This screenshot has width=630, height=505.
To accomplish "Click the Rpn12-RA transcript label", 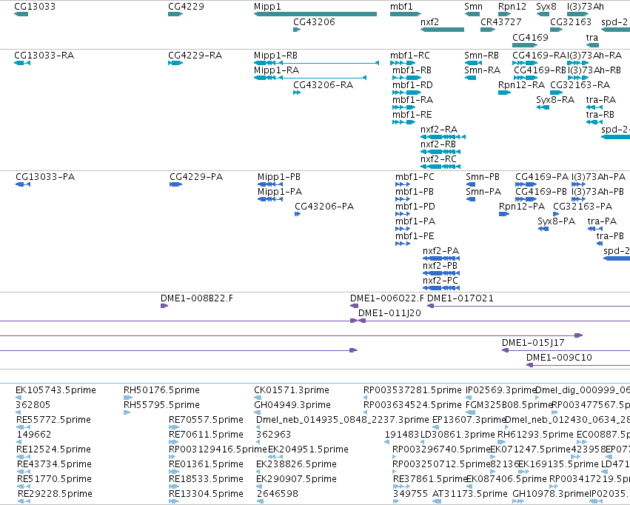I will click(x=521, y=85).
